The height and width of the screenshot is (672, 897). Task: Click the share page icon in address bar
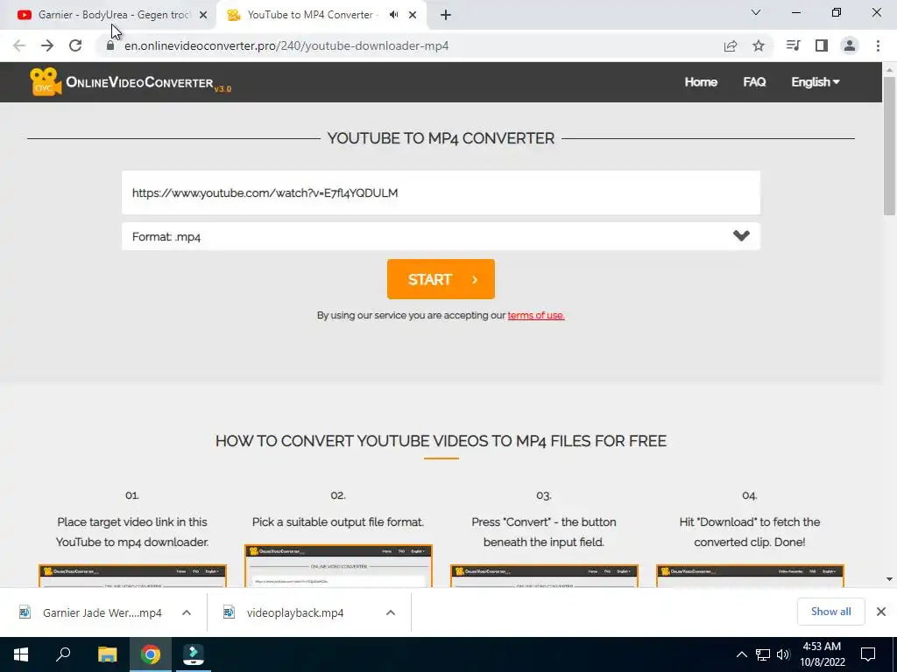pyautogui.click(x=731, y=45)
